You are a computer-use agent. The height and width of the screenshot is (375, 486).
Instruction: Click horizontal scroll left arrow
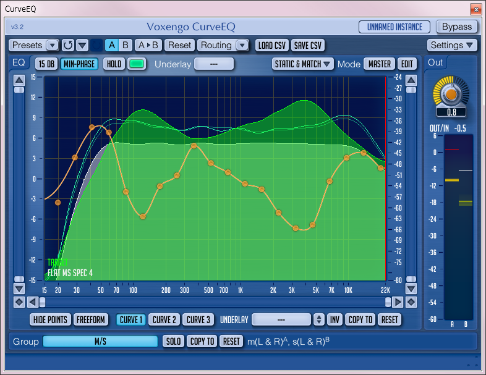coord(33,302)
